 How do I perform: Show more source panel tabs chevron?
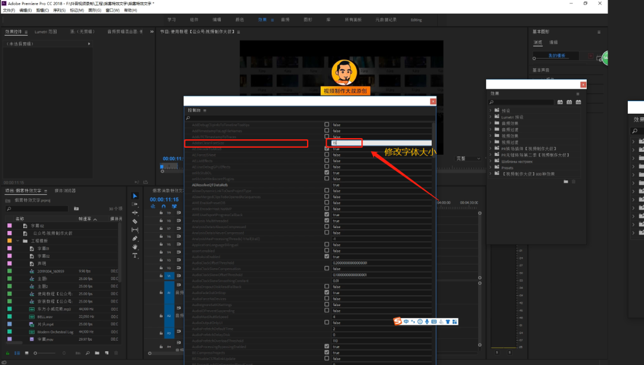152,32
